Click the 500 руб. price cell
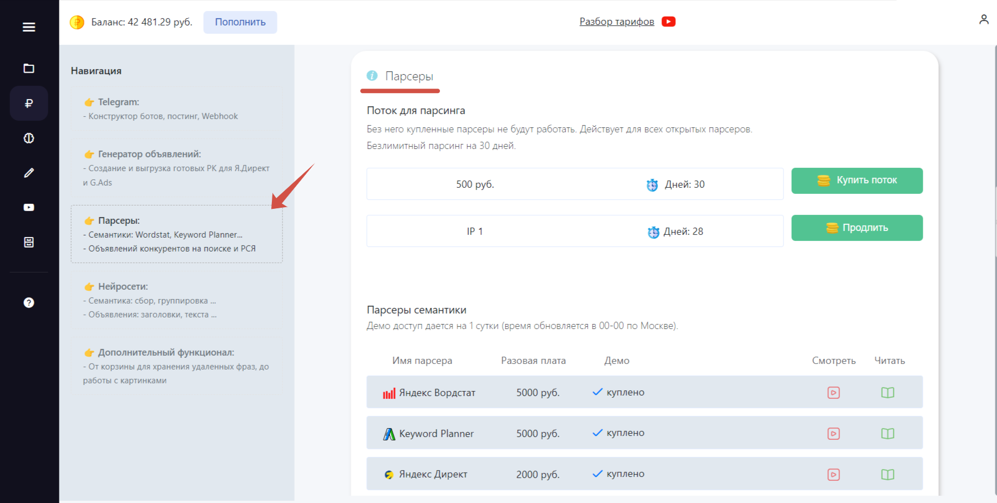This screenshot has width=997, height=503. 475,184
